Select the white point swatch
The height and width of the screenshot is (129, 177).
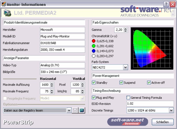coord(94,56)
